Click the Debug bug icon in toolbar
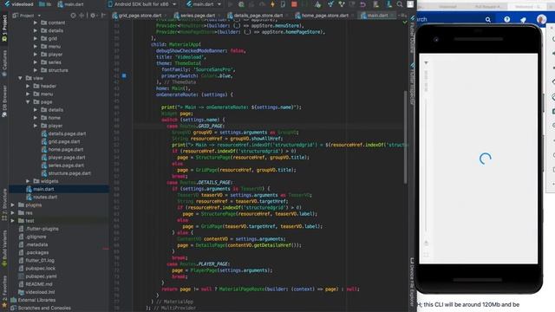Viewport: 555px width, 312px height. [241, 4]
